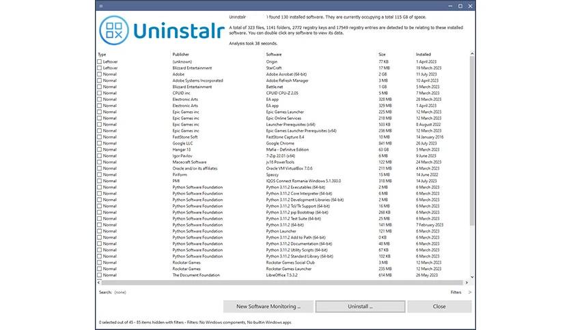Click the list's scroll up arrow
Screen dimensions: 571x330
472,54
